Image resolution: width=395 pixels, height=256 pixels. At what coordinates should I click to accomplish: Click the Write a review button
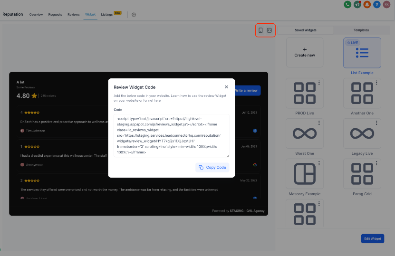click(247, 90)
